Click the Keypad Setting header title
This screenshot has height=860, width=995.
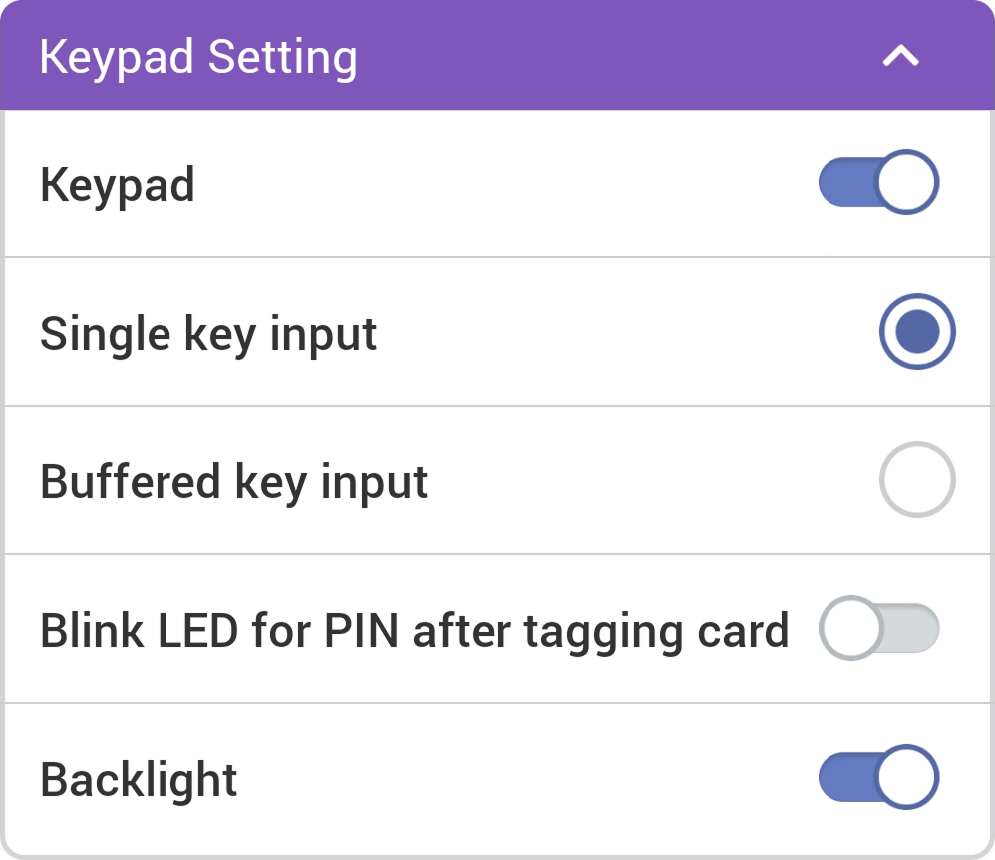click(197, 57)
